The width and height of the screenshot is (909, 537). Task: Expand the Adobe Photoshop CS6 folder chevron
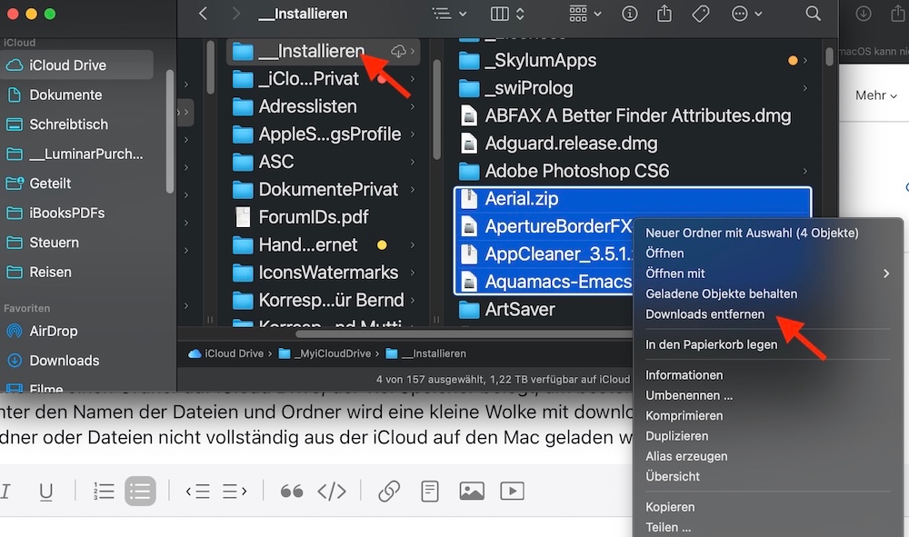tap(804, 171)
